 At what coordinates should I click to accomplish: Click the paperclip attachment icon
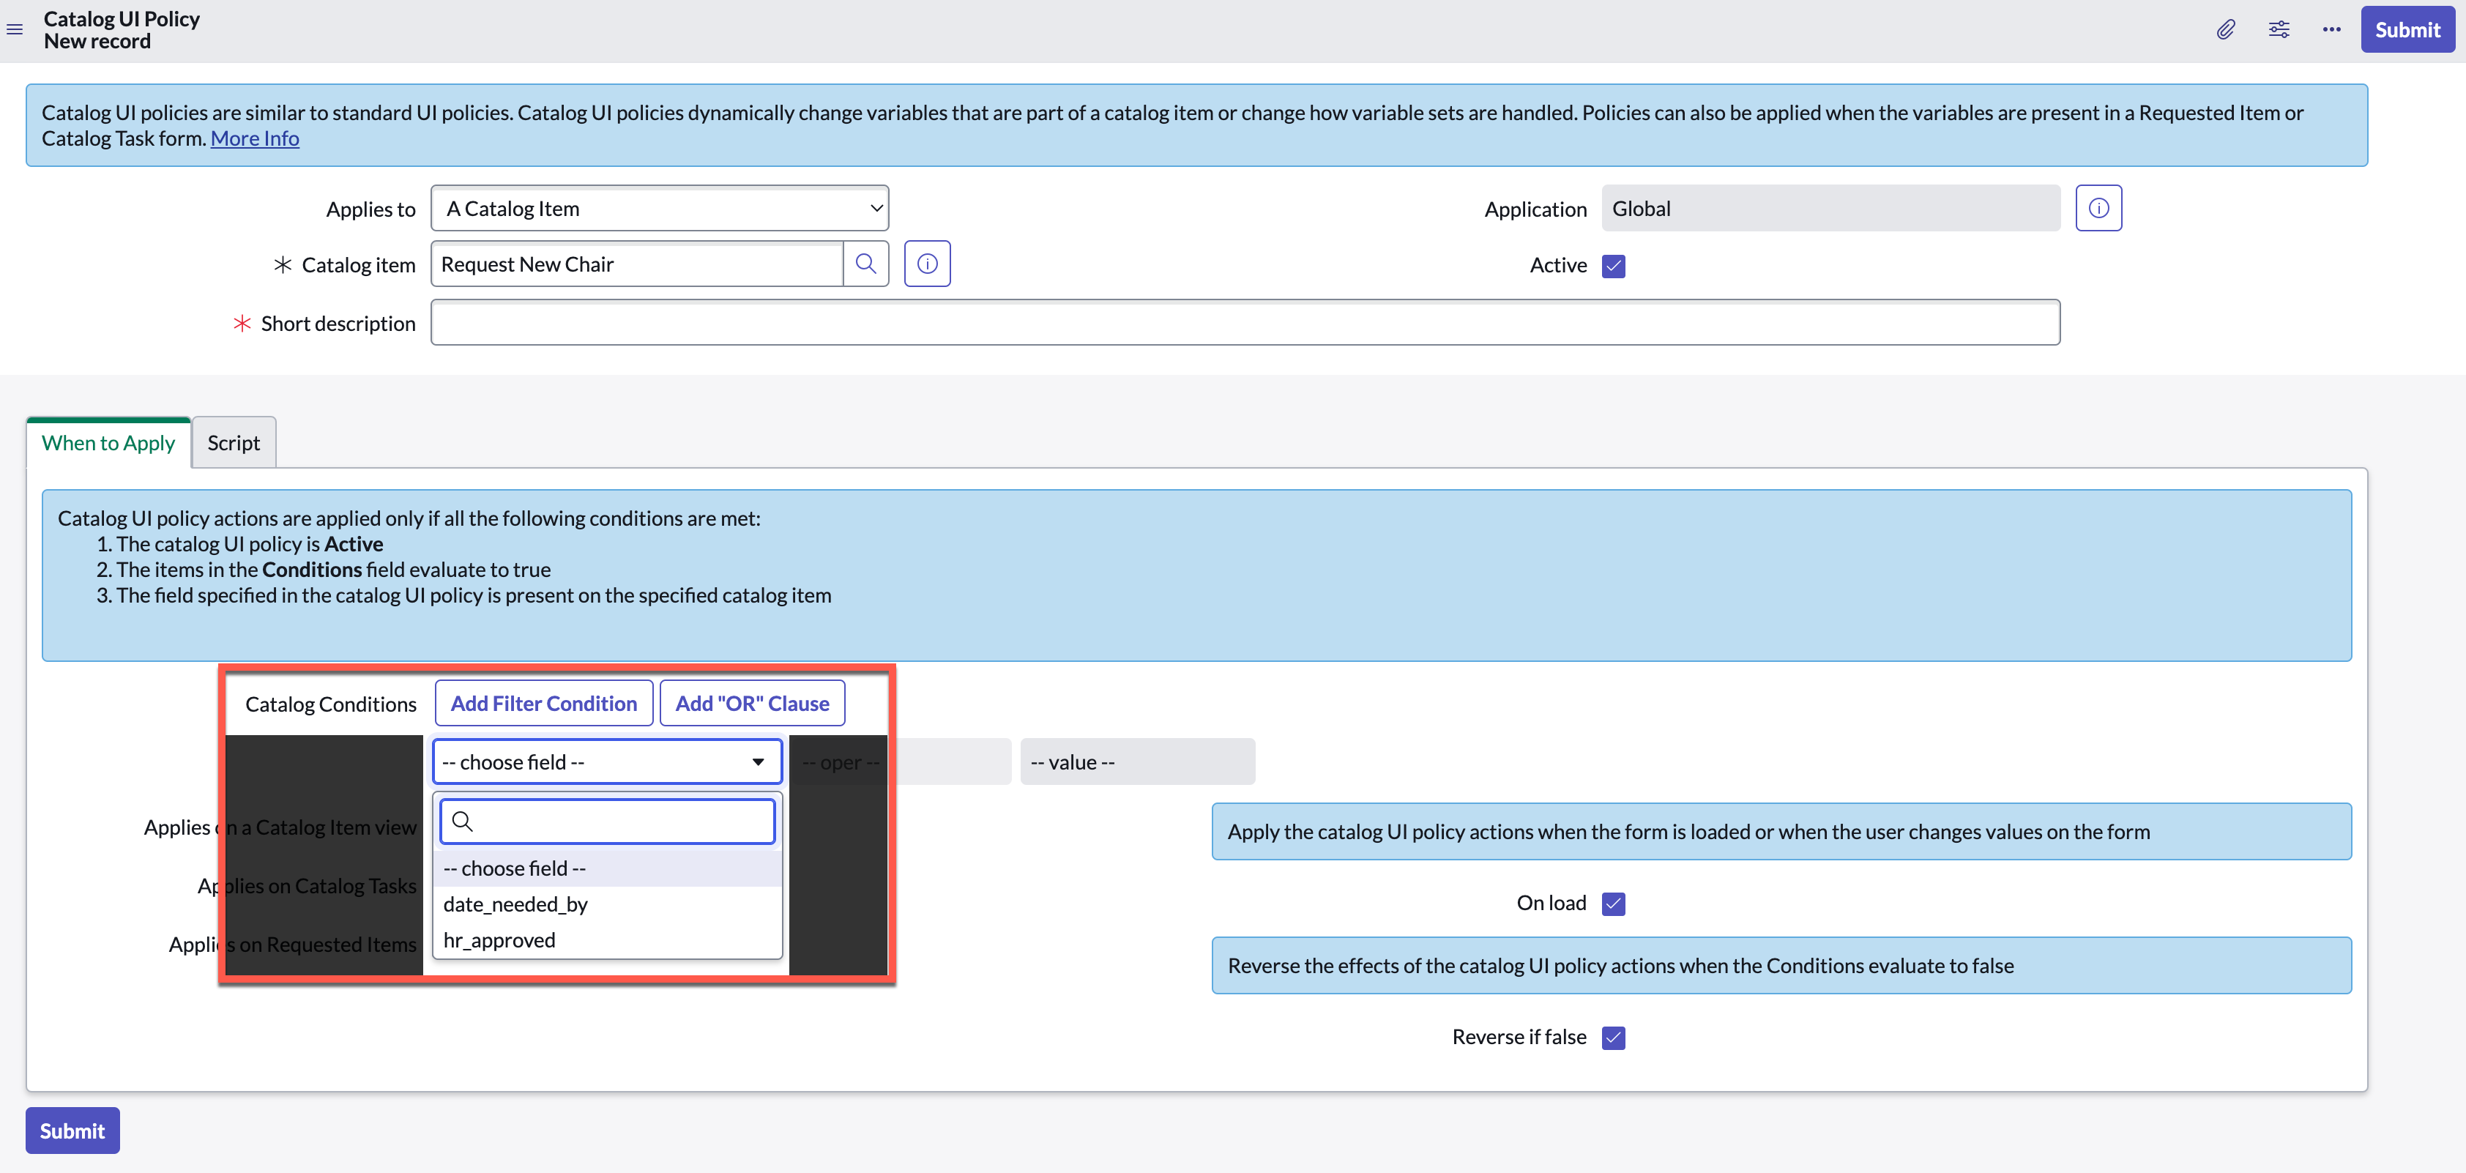coord(2226,29)
